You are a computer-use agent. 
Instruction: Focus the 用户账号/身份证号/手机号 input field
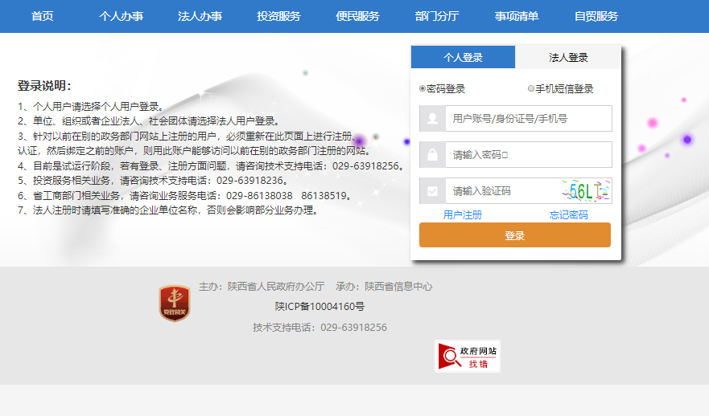tap(528, 119)
